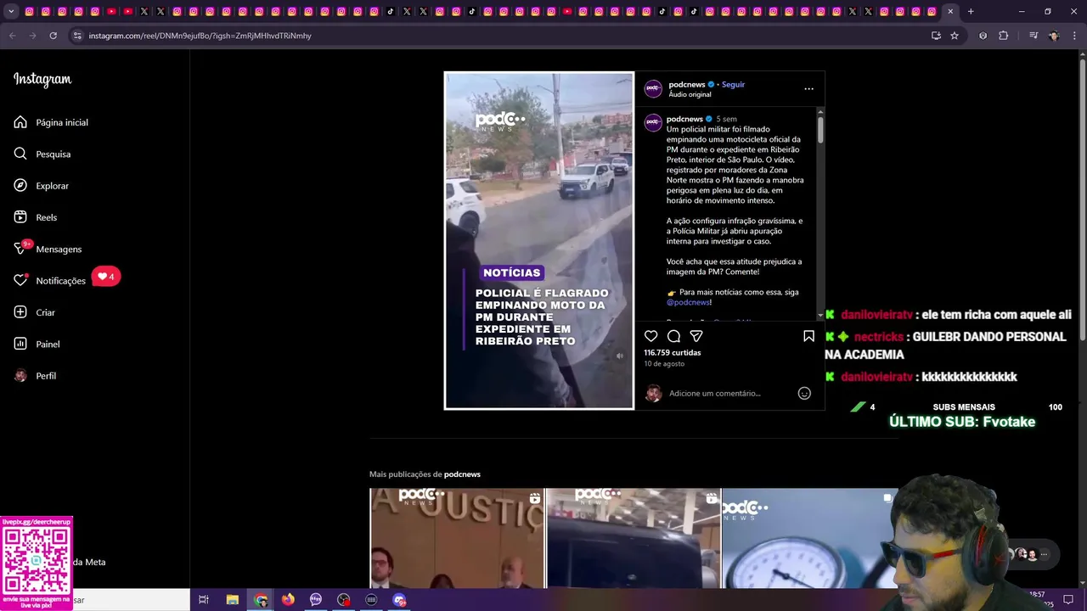
Task: Click the 10 de agosto post date
Action: [x=664, y=363]
